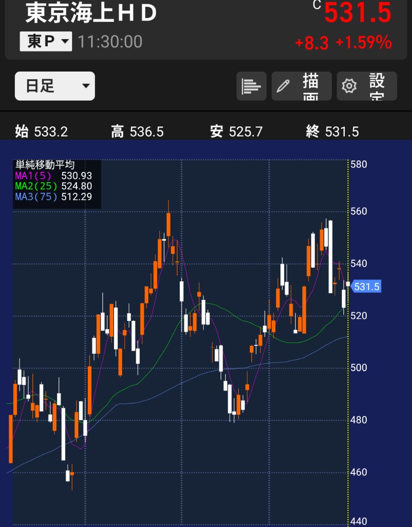
Task: Click the 11:30:00 timestamp
Action: click(x=110, y=41)
